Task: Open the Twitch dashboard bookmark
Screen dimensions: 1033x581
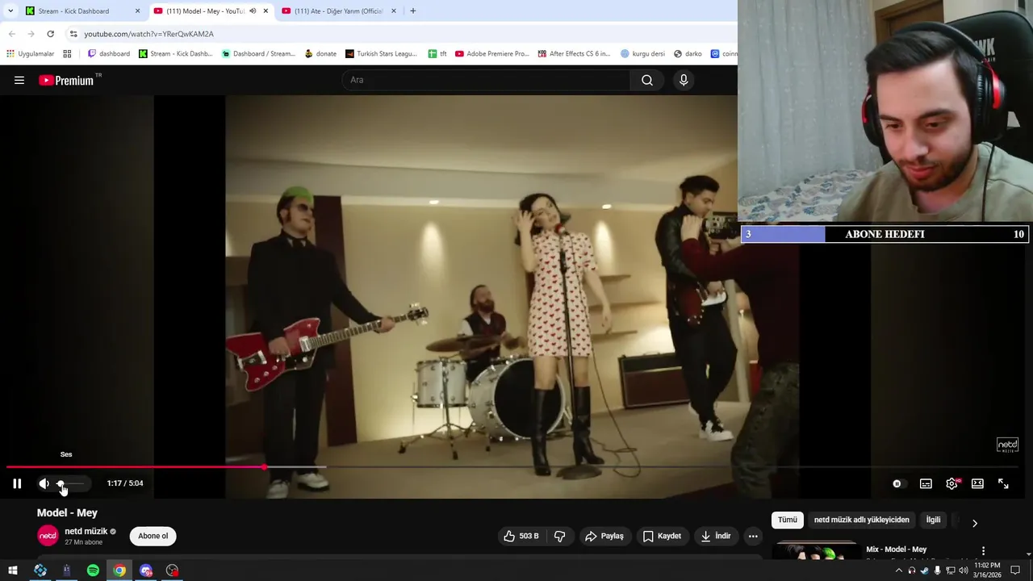Action: point(109,54)
